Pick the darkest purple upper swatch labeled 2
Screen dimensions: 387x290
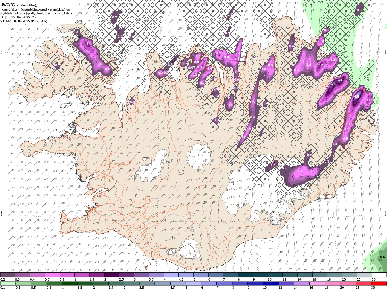point(111,275)
